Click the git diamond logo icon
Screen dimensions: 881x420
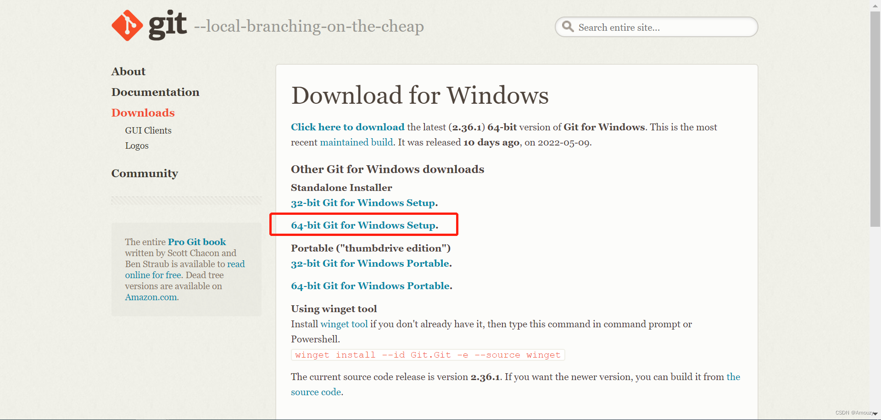(127, 26)
